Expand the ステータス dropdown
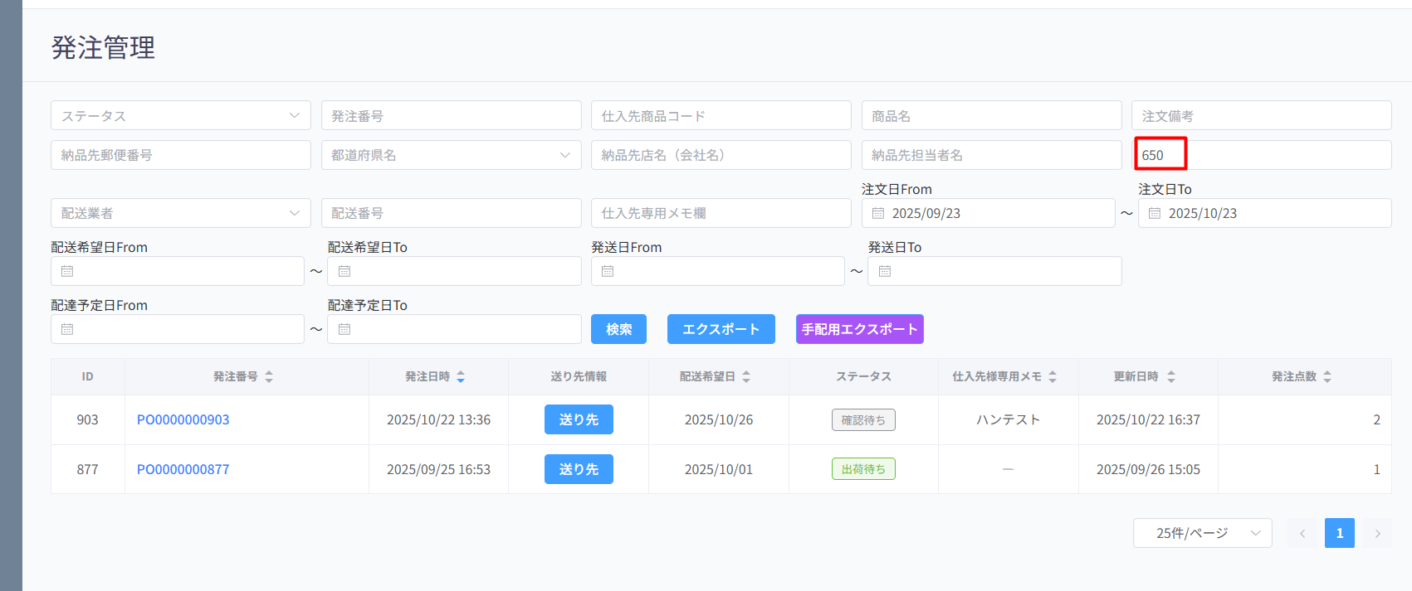The image size is (1412, 591). 180,115
